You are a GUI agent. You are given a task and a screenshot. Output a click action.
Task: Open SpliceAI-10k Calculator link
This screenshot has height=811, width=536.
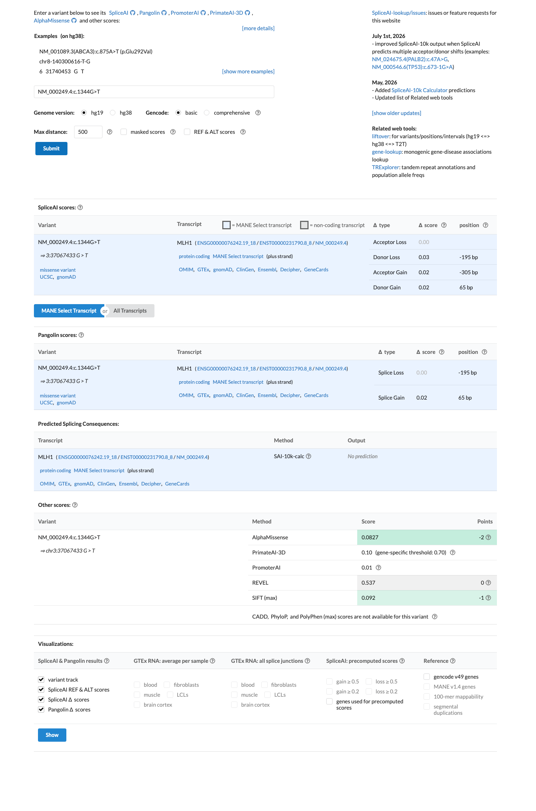coord(419,90)
